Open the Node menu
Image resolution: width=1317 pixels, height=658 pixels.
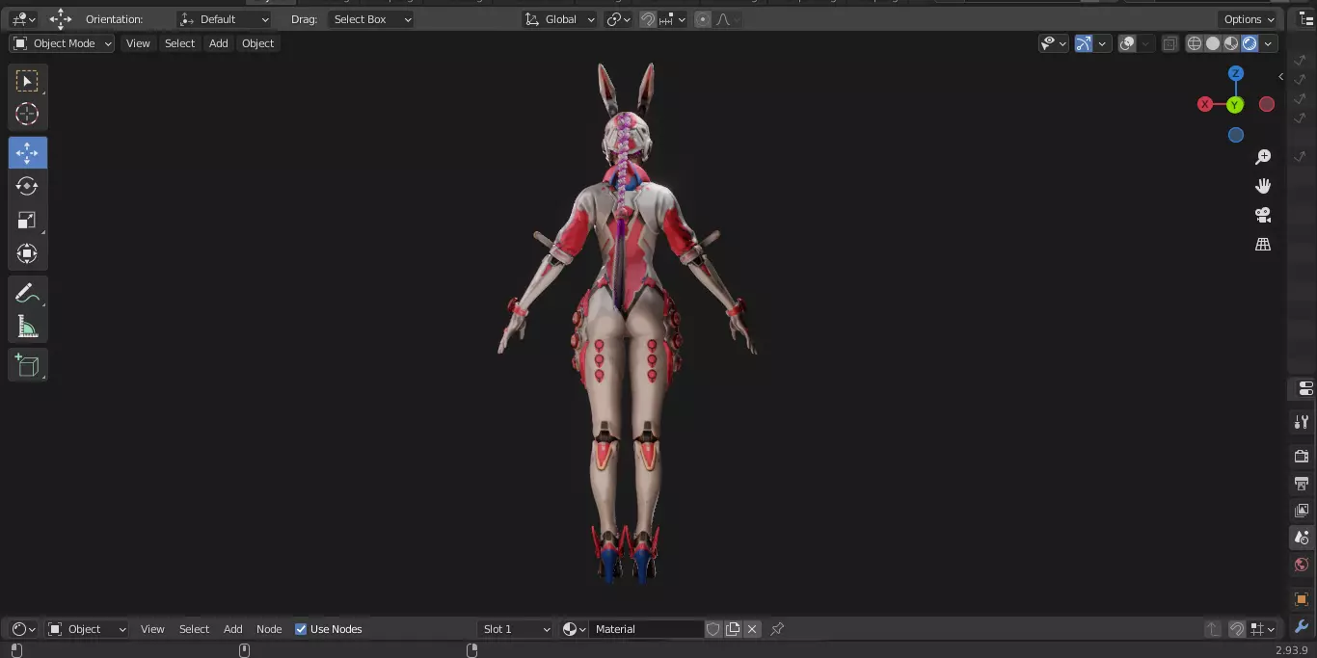tap(269, 629)
